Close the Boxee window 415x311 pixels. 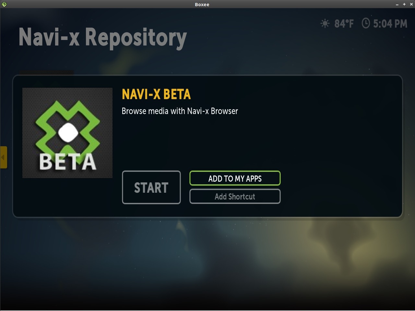tap(411, 4)
